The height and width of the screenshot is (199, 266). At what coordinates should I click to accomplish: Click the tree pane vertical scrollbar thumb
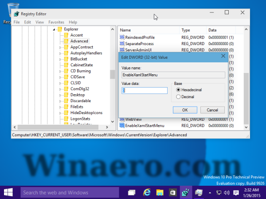click(112, 74)
